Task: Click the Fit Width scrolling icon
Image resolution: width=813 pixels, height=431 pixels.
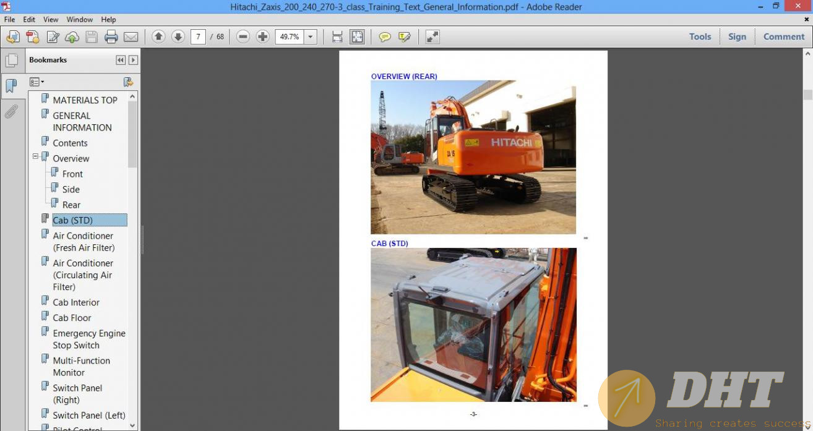Action: (x=337, y=36)
